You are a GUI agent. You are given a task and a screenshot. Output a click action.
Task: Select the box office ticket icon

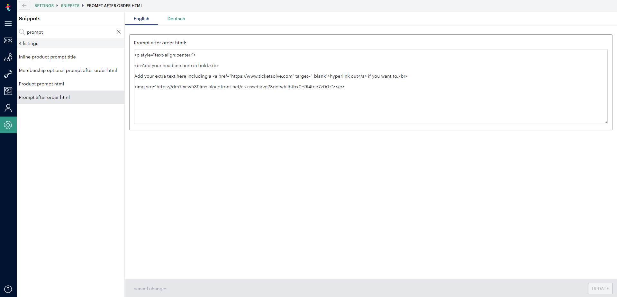pos(8,40)
